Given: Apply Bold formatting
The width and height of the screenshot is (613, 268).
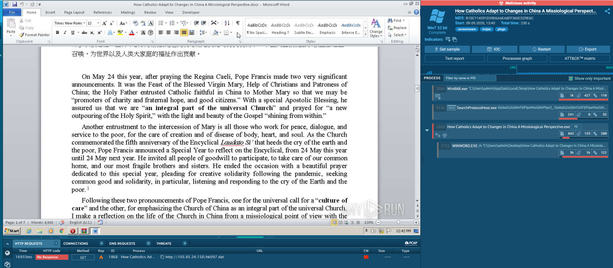Looking at the screenshot, I should click(57, 33).
